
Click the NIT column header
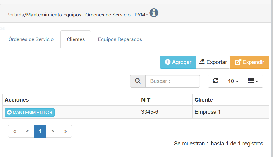[146, 100]
